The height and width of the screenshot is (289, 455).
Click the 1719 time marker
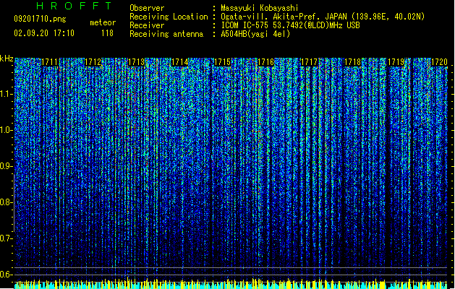[396, 62]
